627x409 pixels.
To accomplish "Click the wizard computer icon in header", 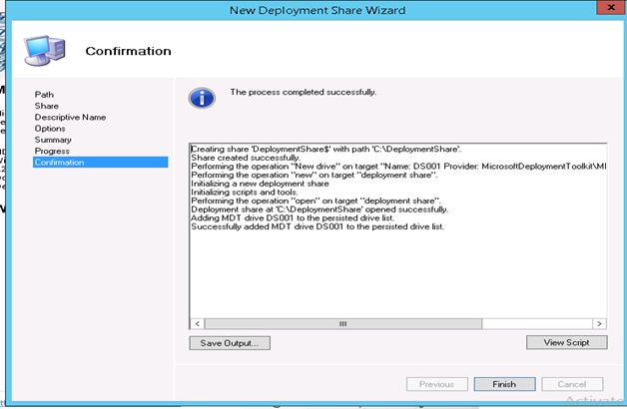I will 45,52.
